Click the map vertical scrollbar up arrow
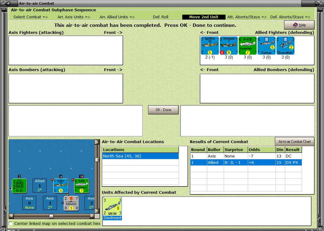Viewport: 324px width, 231px height. (97, 142)
